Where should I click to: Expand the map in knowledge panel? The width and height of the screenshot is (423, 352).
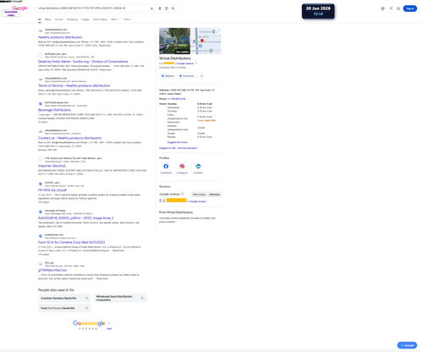pos(217,31)
